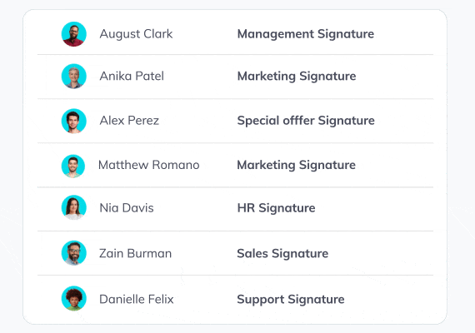Viewport: 475px width, 333px height.
Task: Click Matthew Romano's Marketing Signature
Action: 297,166
